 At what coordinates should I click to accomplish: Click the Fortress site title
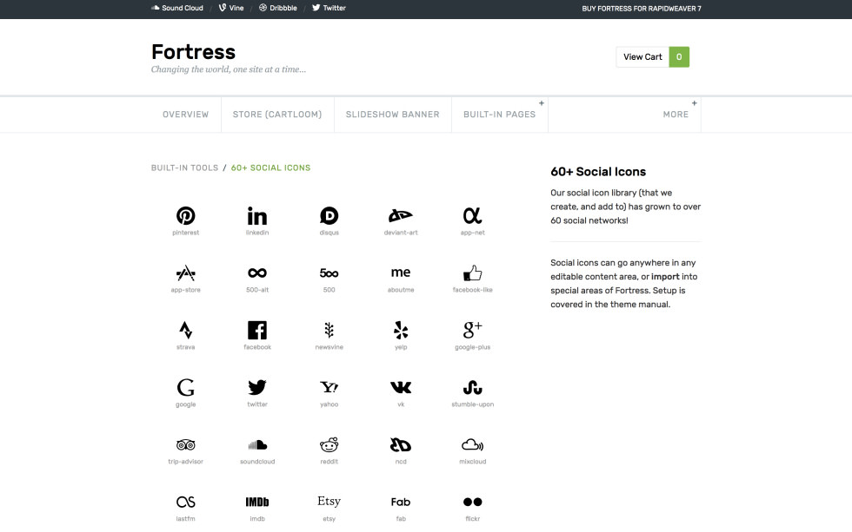coord(193,52)
